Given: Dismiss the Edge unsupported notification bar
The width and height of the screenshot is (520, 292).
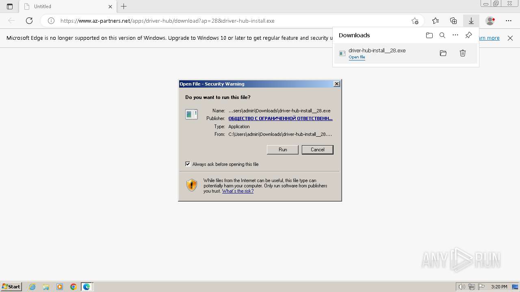Looking at the screenshot, I should 510,38.
